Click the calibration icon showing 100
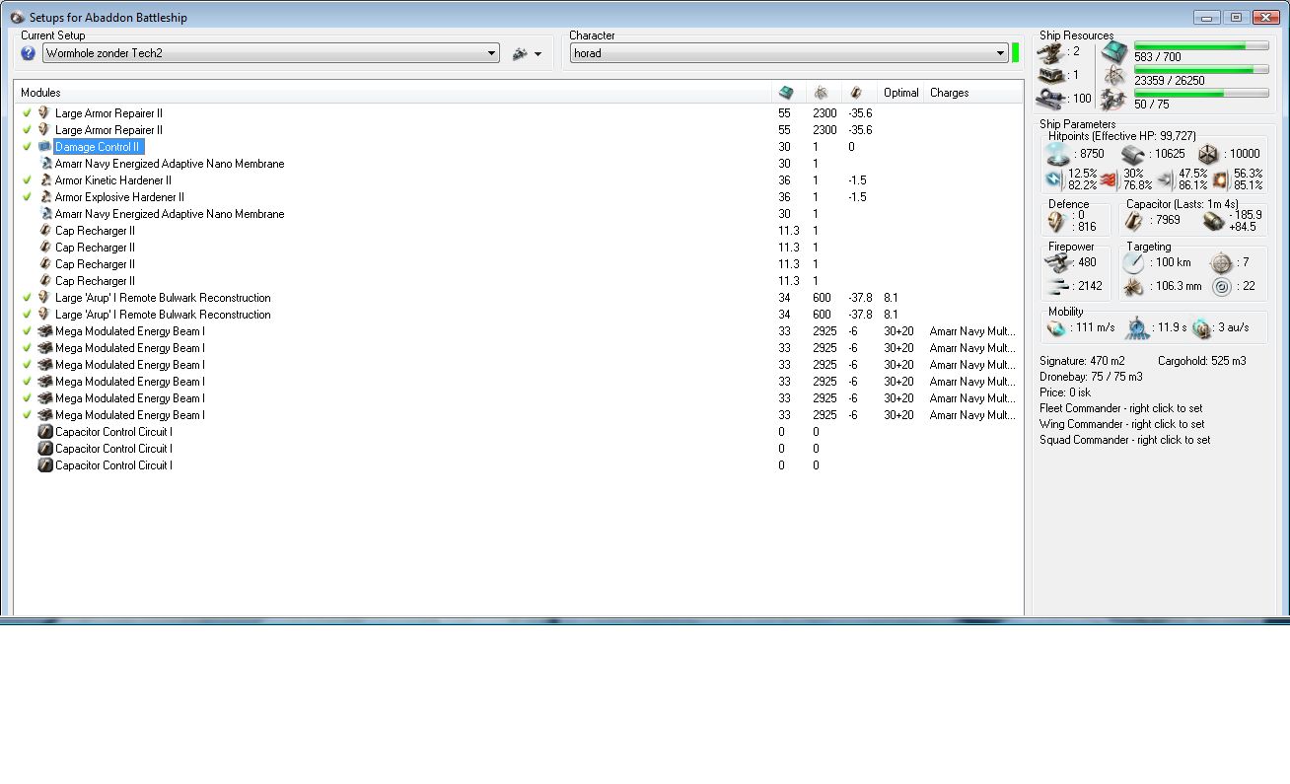The width and height of the screenshot is (1290, 784). 1049,99
